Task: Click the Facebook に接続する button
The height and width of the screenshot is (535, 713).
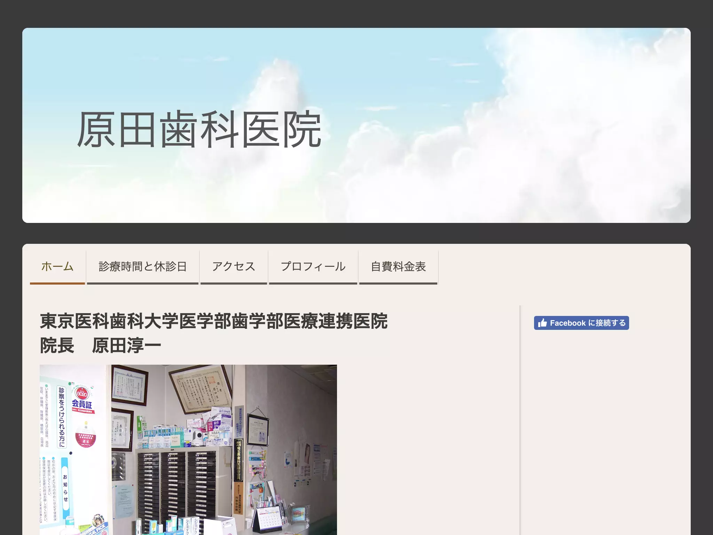Action: click(x=581, y=323)
